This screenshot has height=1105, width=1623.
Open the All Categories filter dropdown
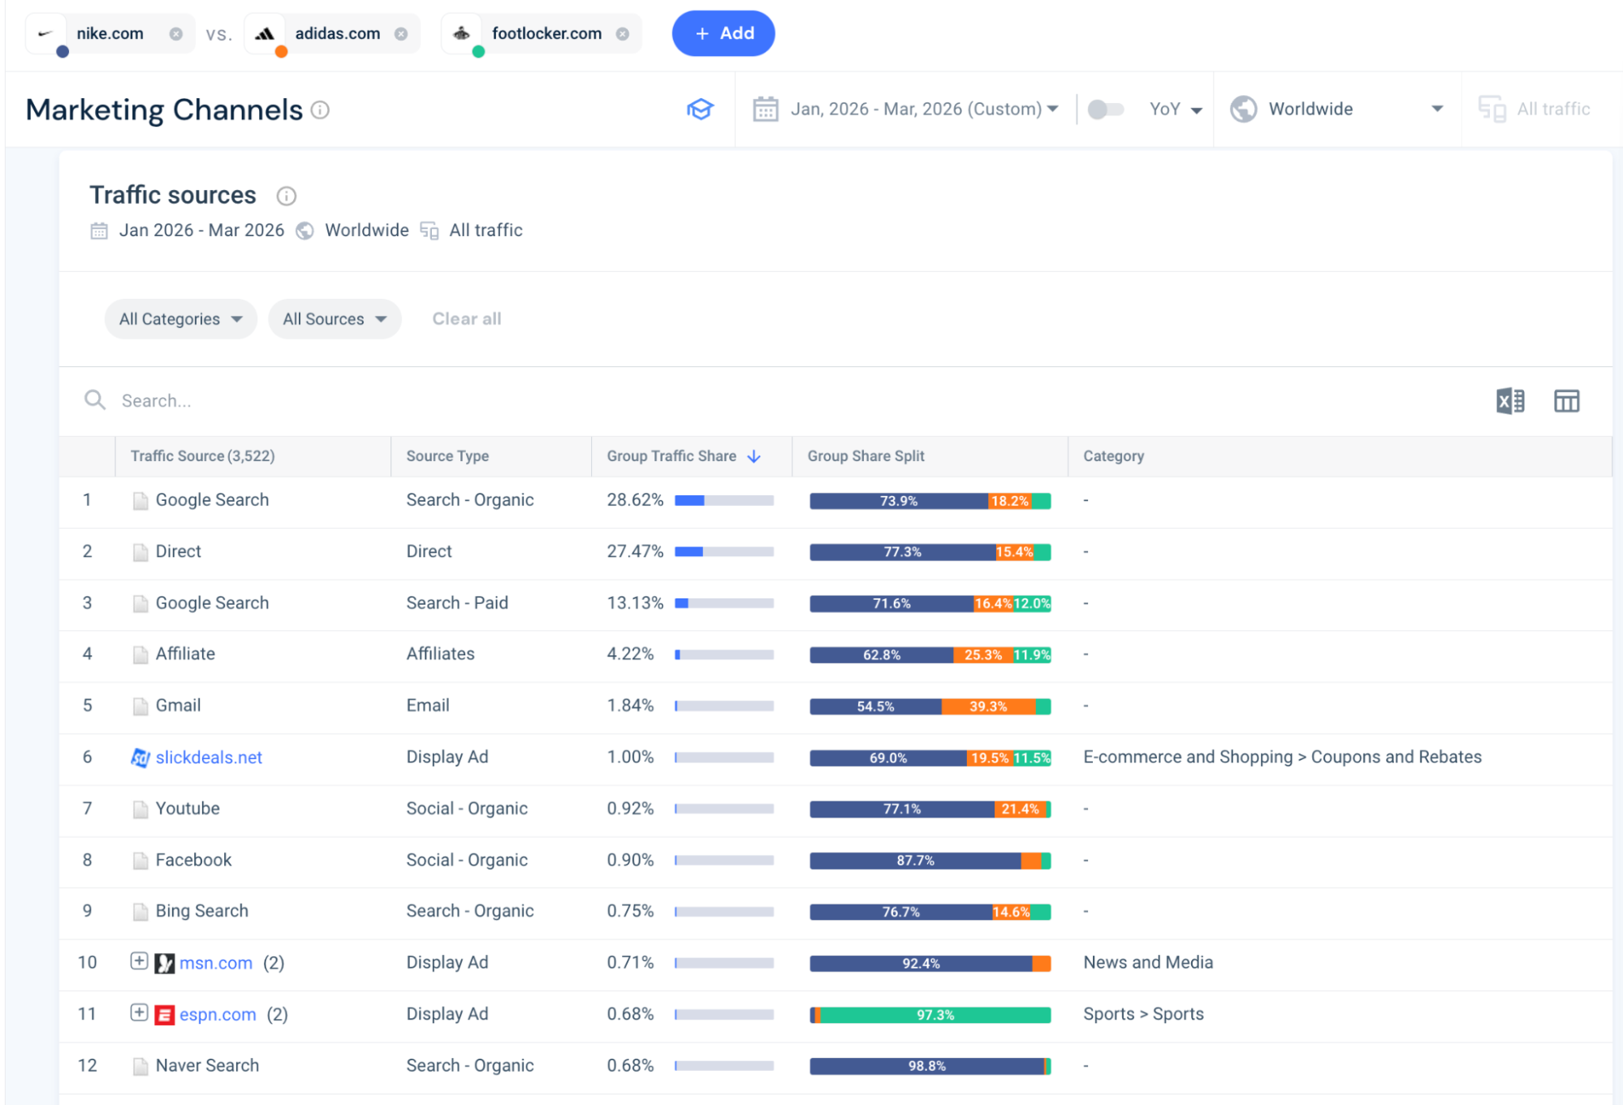pos(180,319)
